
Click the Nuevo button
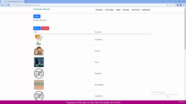coord(37,16)
